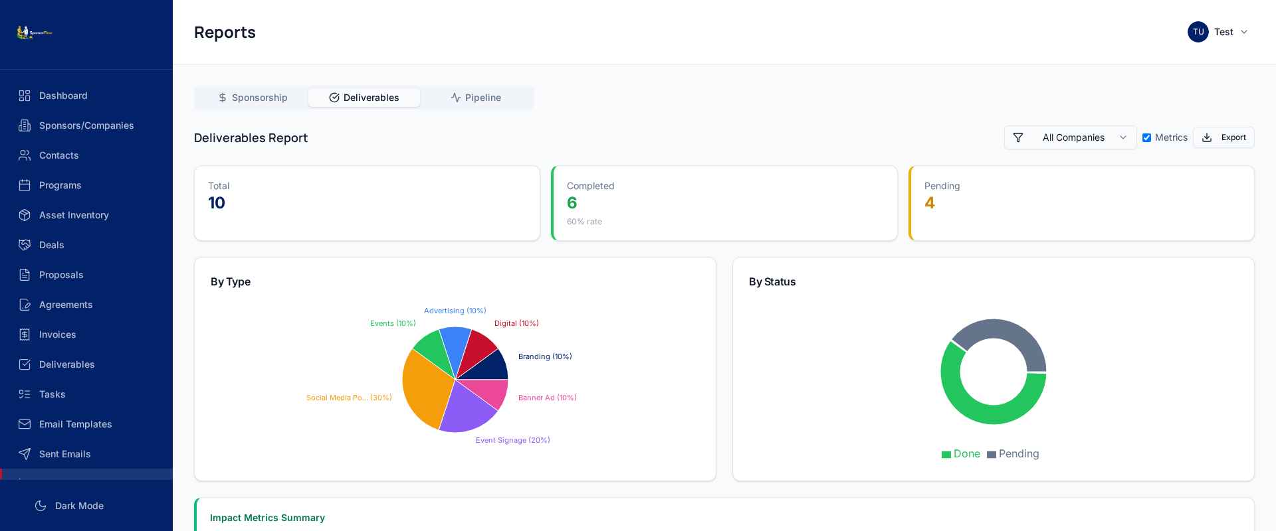Click the check-circle icon on Deliverables tab

point(334,98)
